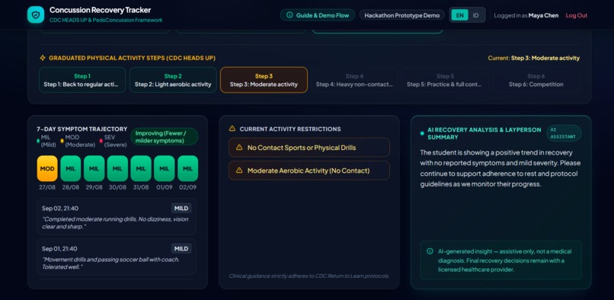The image size is (614, 300).
Task: Click the yellow MOD legend dot
Action: [x=62, y=141]
